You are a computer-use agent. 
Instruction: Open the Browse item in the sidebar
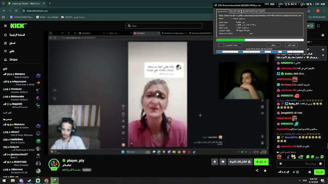coord(10,43)
